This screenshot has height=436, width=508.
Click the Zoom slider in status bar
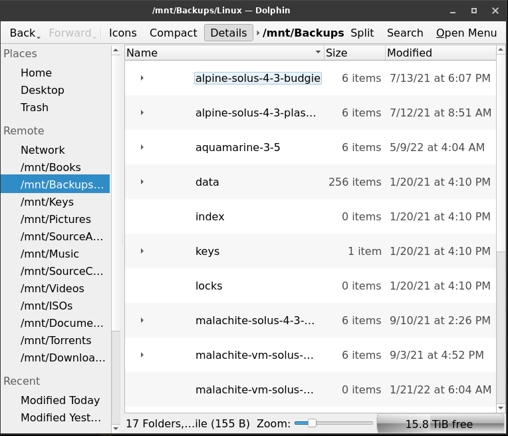[333, 423]
